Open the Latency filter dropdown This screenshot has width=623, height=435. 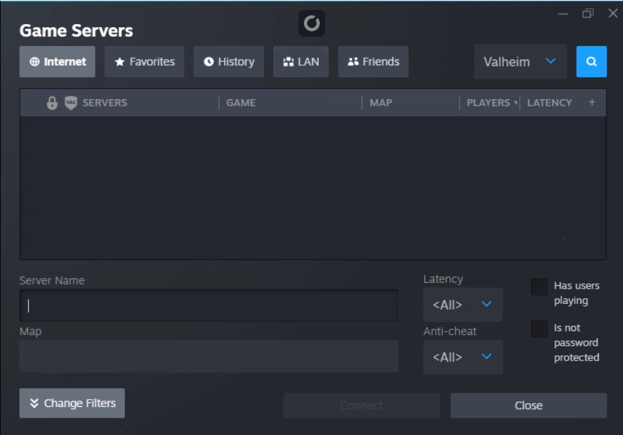click(463, 304)
